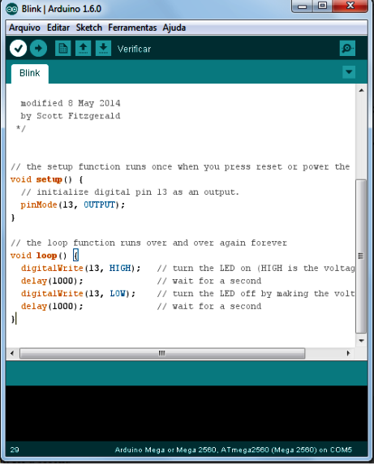Image resolution: width=374 pixels, height=465 pixels.
Task: Click the 'Arduino Mega or Mega 2560' board status text
Action: [233, 450]
